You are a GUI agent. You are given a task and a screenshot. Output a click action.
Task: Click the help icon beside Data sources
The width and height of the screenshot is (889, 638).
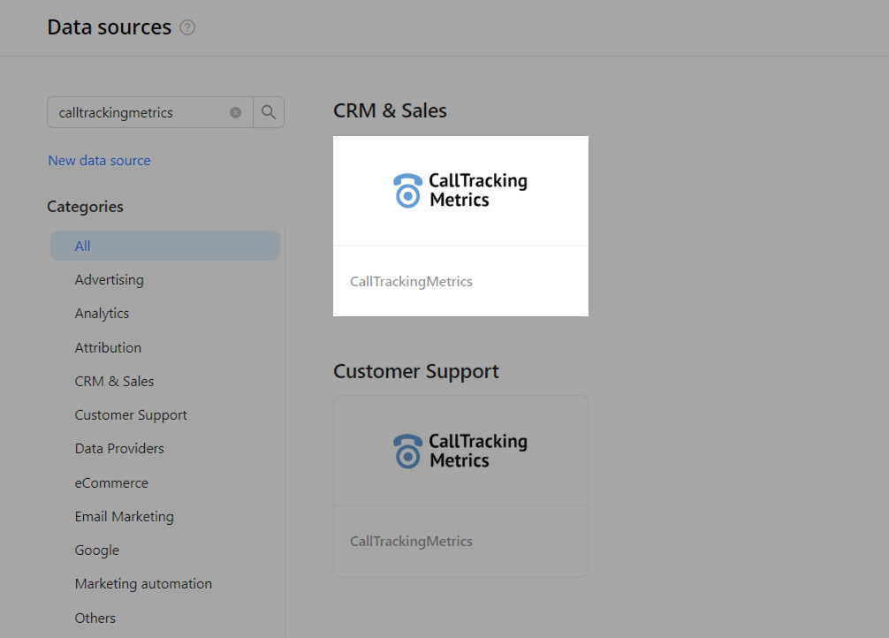pos(187,27)
